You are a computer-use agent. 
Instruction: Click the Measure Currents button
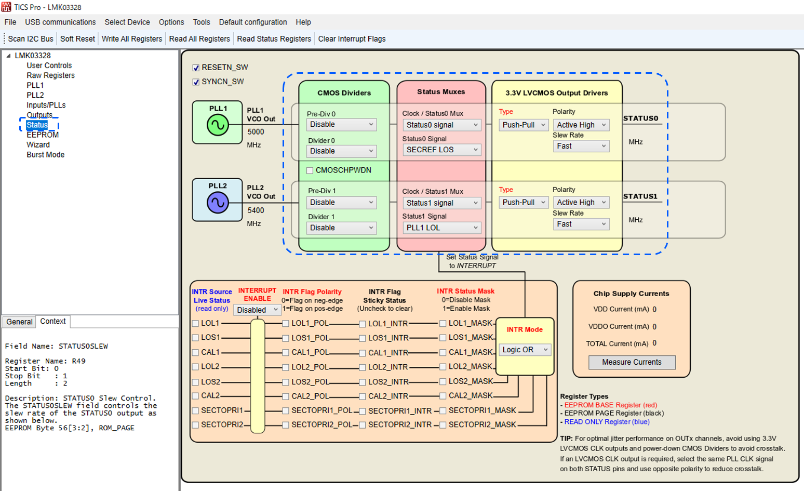pos(632,361)
